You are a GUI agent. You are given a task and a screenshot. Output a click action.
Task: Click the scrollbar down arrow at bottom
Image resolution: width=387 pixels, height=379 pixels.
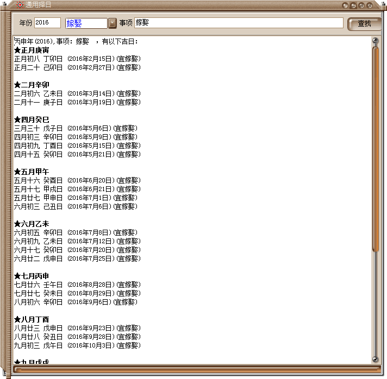[x=375, y=359]
